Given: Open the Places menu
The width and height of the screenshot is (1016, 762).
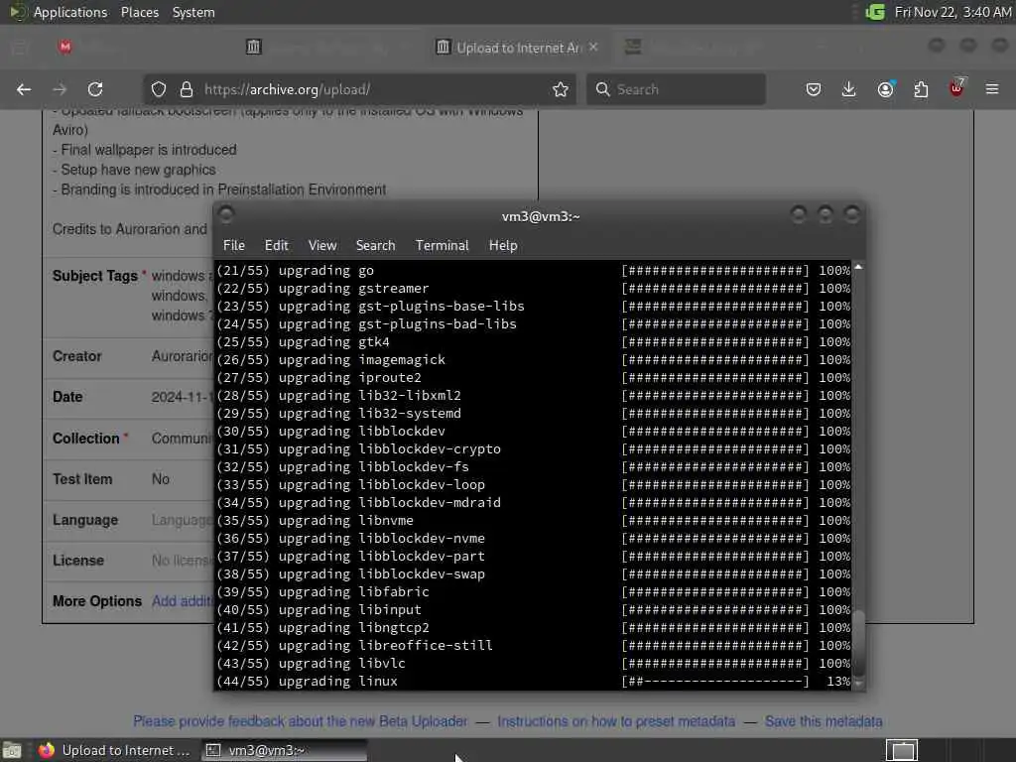Looking at the screenshot, I should (x=140, y=12).
